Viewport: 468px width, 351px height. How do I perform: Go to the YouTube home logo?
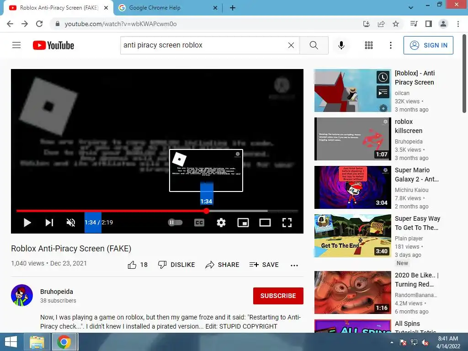(x=53, y=45)
